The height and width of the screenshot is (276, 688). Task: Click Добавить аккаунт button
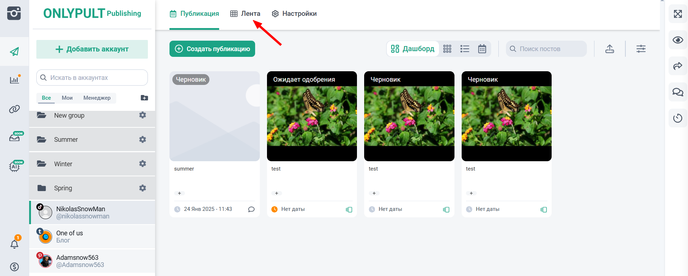click(92, 49)
